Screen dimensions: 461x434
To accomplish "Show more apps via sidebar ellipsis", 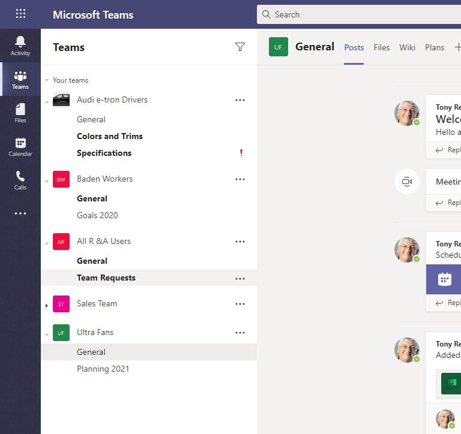I will tap(20, 213).
